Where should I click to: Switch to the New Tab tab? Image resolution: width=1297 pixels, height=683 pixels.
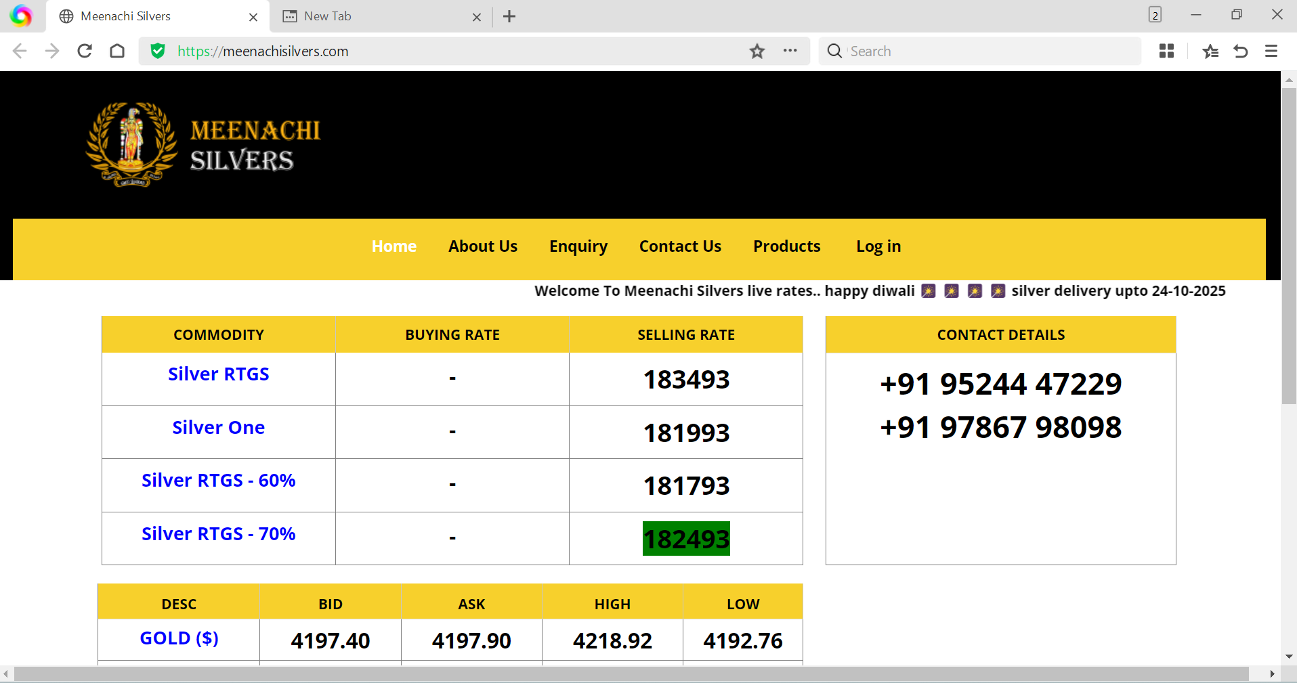[x=373, y=16]
